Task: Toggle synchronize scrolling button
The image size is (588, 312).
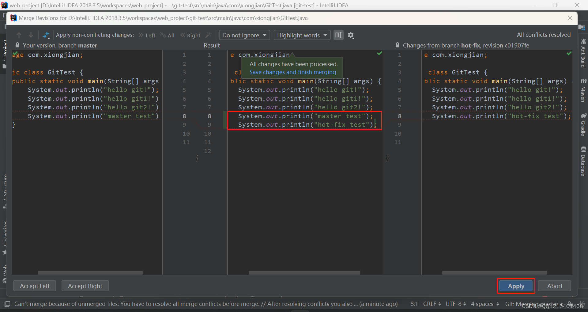Action: coord(338,35)
